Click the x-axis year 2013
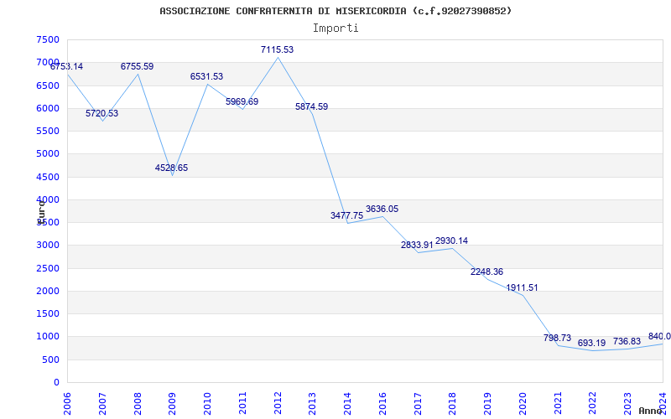The width and height of the screenshot is (671, 419). (x=313, y=404)
